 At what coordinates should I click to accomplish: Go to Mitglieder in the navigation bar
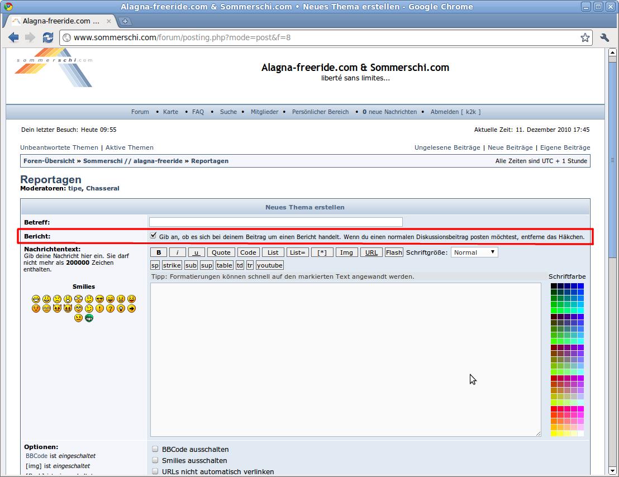tap(264, 112)
